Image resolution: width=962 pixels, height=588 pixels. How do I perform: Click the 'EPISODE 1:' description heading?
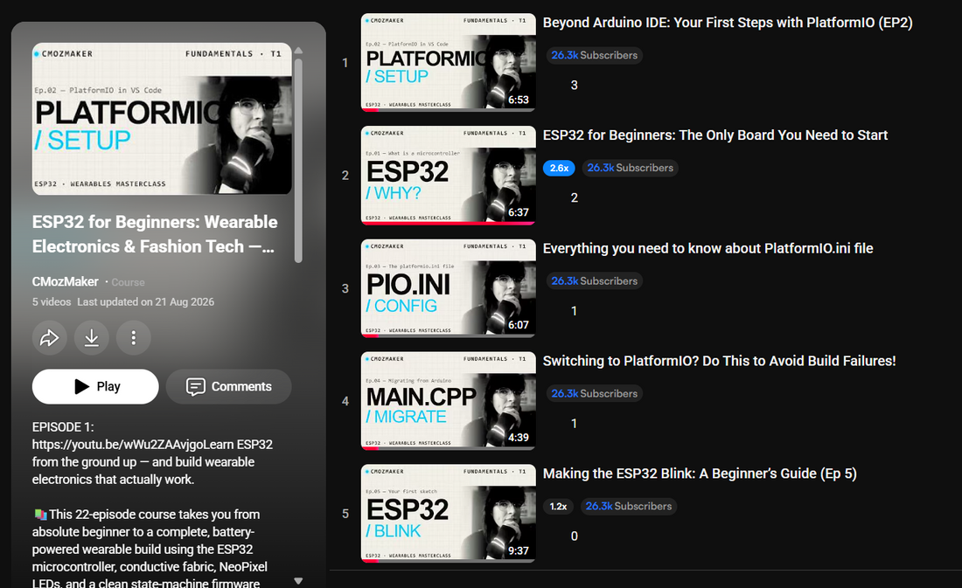63,426
